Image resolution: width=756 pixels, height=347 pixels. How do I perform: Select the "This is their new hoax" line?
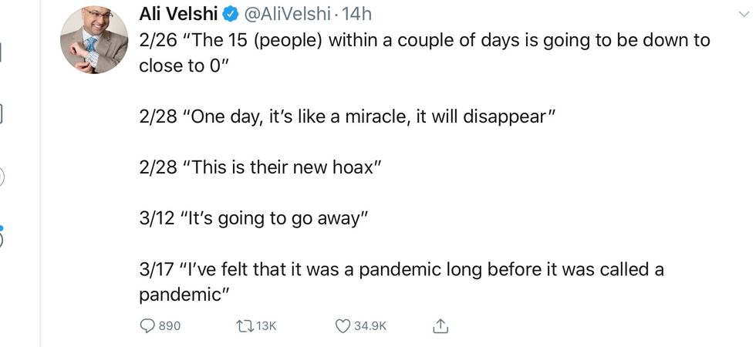[x=261, y=168]
